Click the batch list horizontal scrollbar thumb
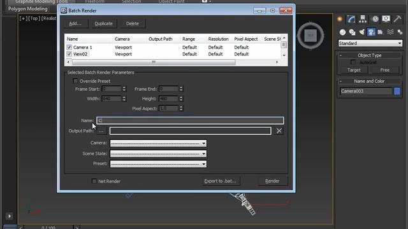This screenshot has height=229, width=408. [154, 62]
